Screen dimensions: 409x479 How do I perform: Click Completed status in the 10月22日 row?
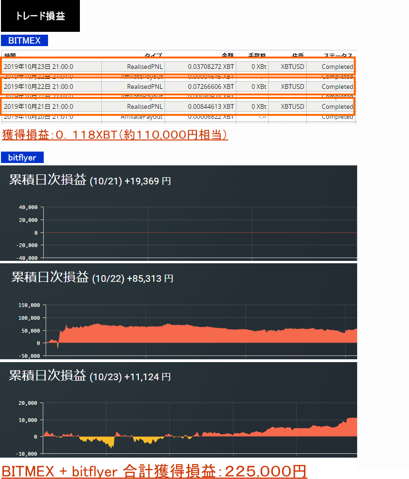click(337, 86)
